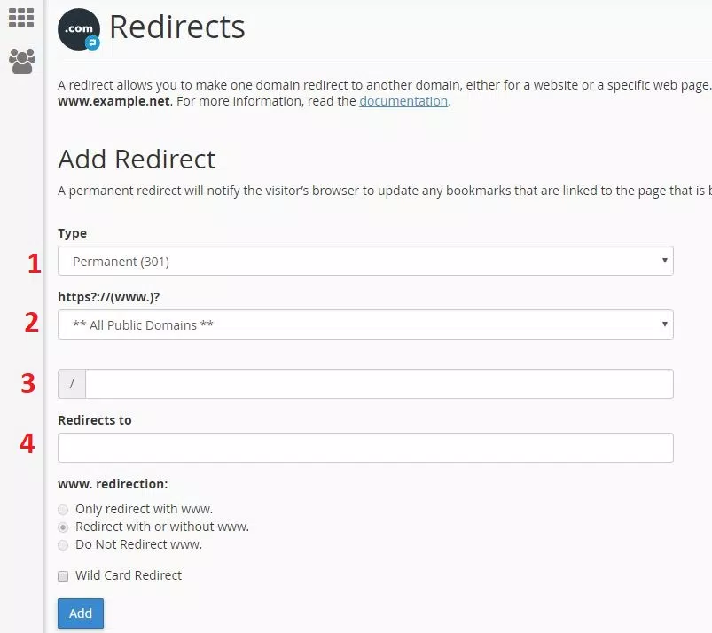This screenshot has width=712, height=633.
Task: Click the .com domain redirect icon
Action: pyautogui.click(x=78, y=29)
